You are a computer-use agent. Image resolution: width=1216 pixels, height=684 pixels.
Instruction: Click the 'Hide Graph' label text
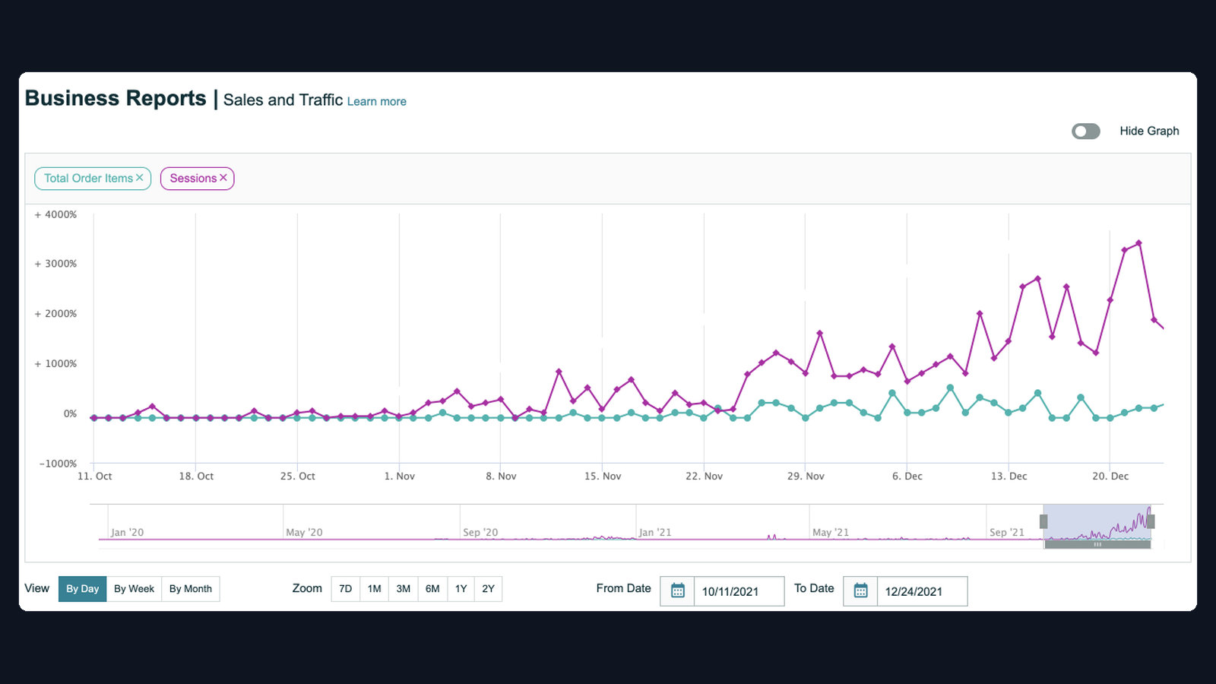coord(1149,131)
